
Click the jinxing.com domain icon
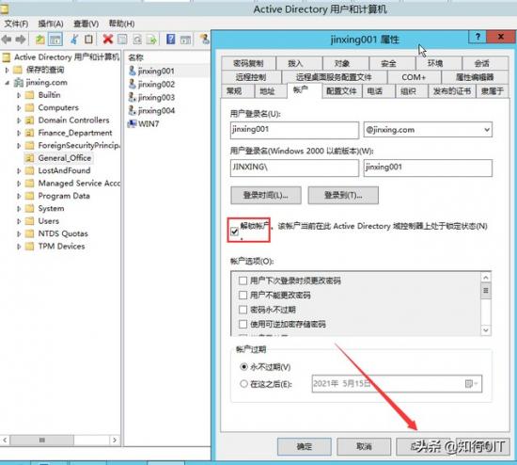19,83
